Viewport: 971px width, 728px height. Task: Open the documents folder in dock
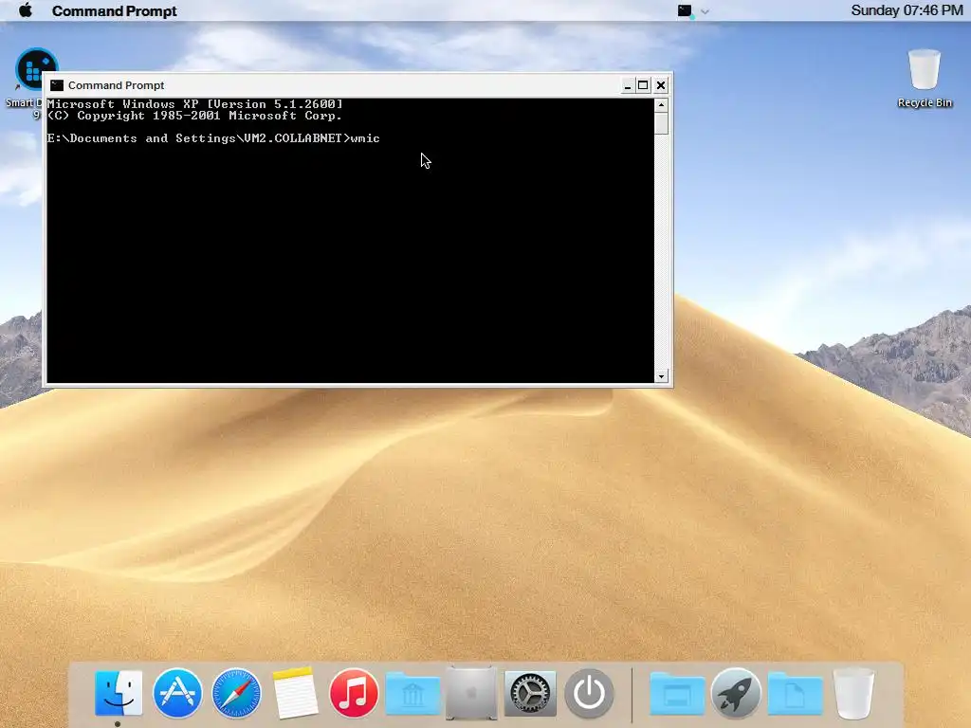(795, 694)
